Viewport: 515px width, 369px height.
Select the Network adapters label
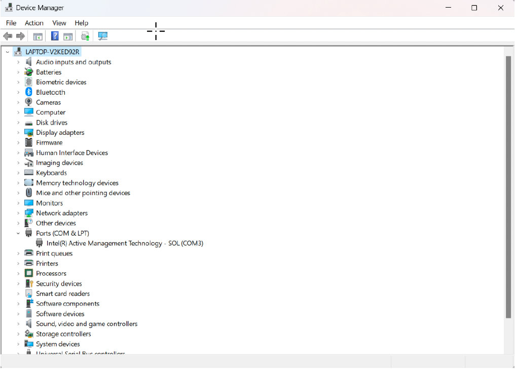coord(62,213)
